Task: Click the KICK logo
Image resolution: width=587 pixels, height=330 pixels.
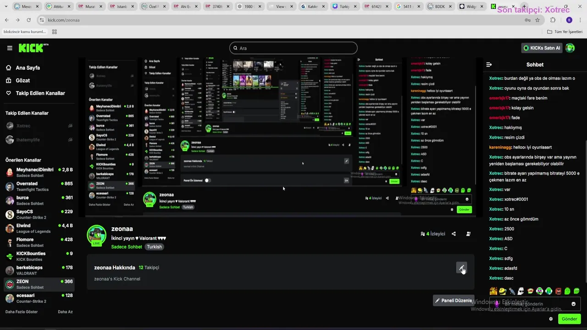Action: [x=33, y=48]
